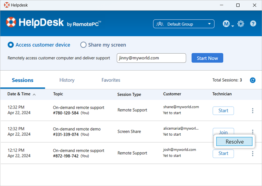The width and height of the screenshot is (262, 186).
Task: Click josh@myworld.com customer email
Action: tap(179, 150)
